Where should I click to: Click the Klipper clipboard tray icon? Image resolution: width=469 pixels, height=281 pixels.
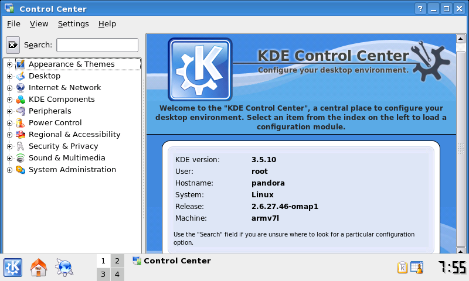pyautogui.click(x=402, y=268)
